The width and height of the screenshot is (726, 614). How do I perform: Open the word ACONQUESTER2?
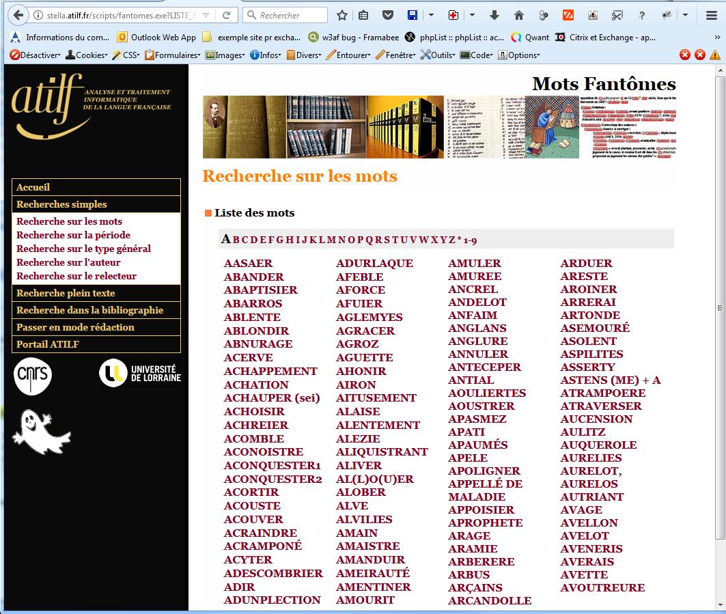click(x=273, y=479)
